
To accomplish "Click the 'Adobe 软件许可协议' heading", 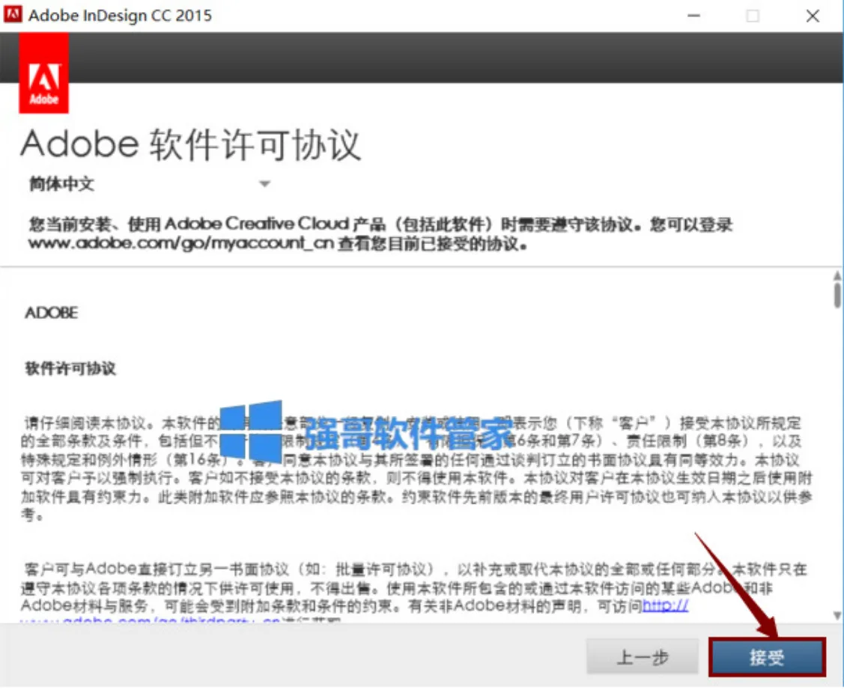I will pyautogui.click(x=190, y=144).
